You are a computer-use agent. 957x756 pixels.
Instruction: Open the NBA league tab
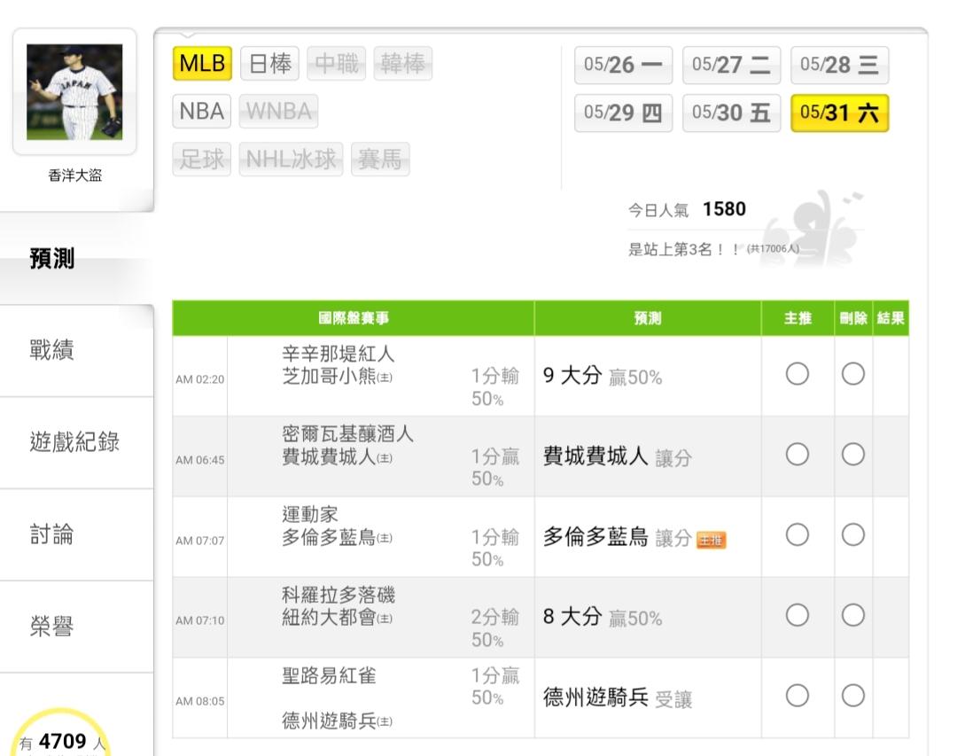(202, 111)
